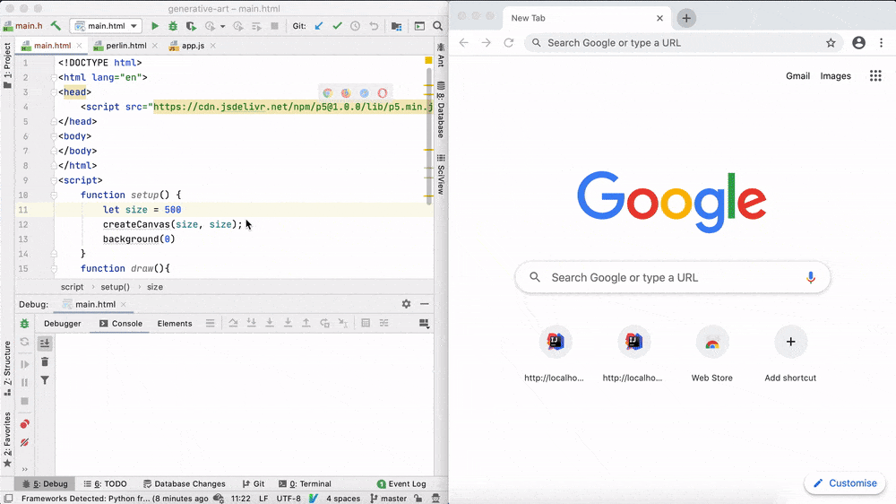Open the TODO tool window tab
The height and width of the screenshot is (504, 896).
[x=105, y=483]
